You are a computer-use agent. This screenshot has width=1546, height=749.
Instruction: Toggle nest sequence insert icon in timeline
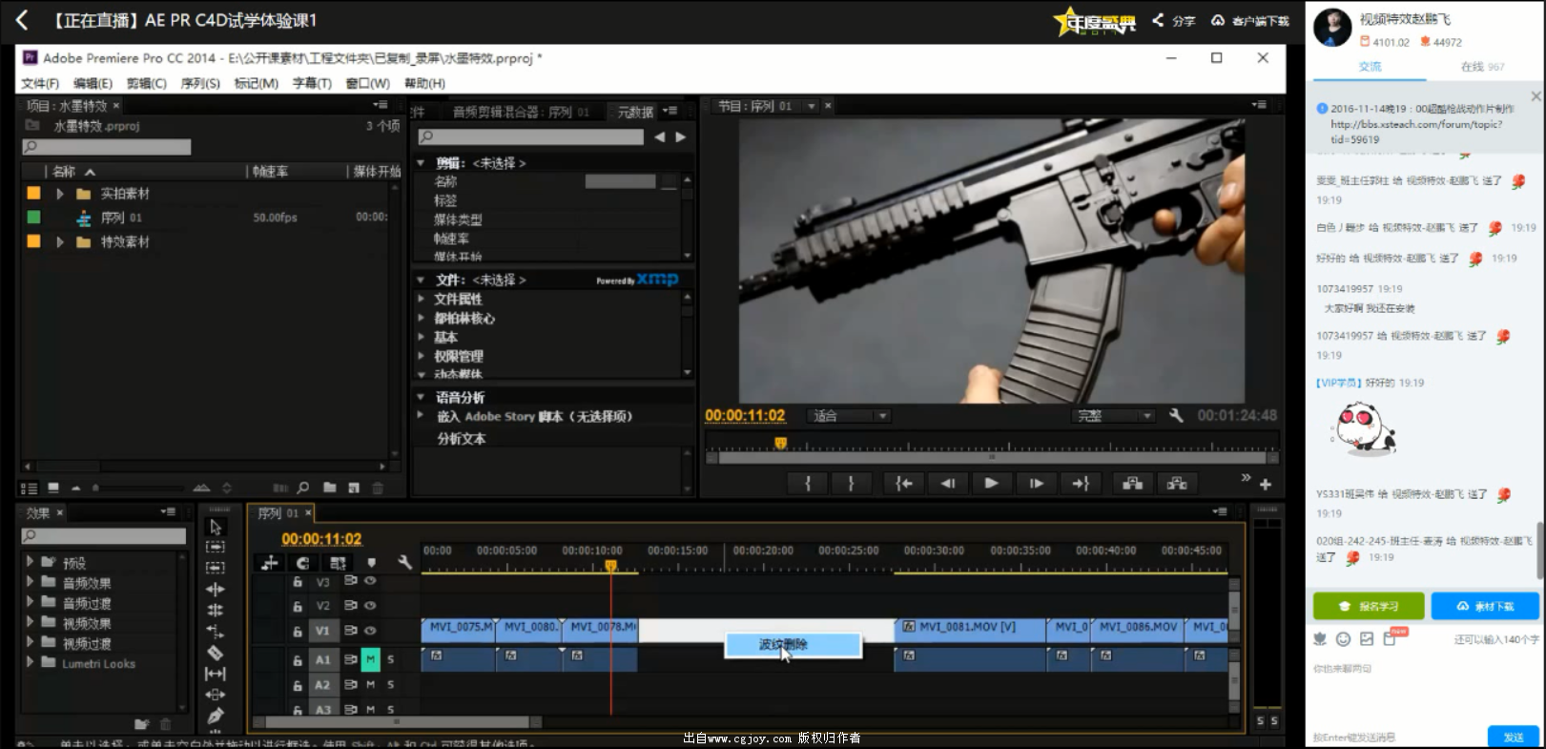point(270,563)
